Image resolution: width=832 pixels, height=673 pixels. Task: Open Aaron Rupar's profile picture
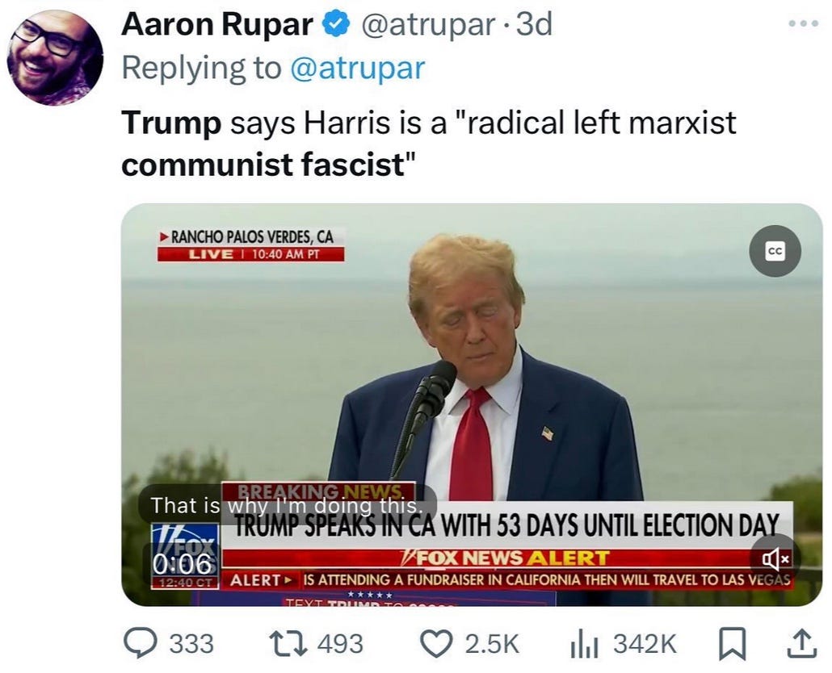(x=55, y=58)
